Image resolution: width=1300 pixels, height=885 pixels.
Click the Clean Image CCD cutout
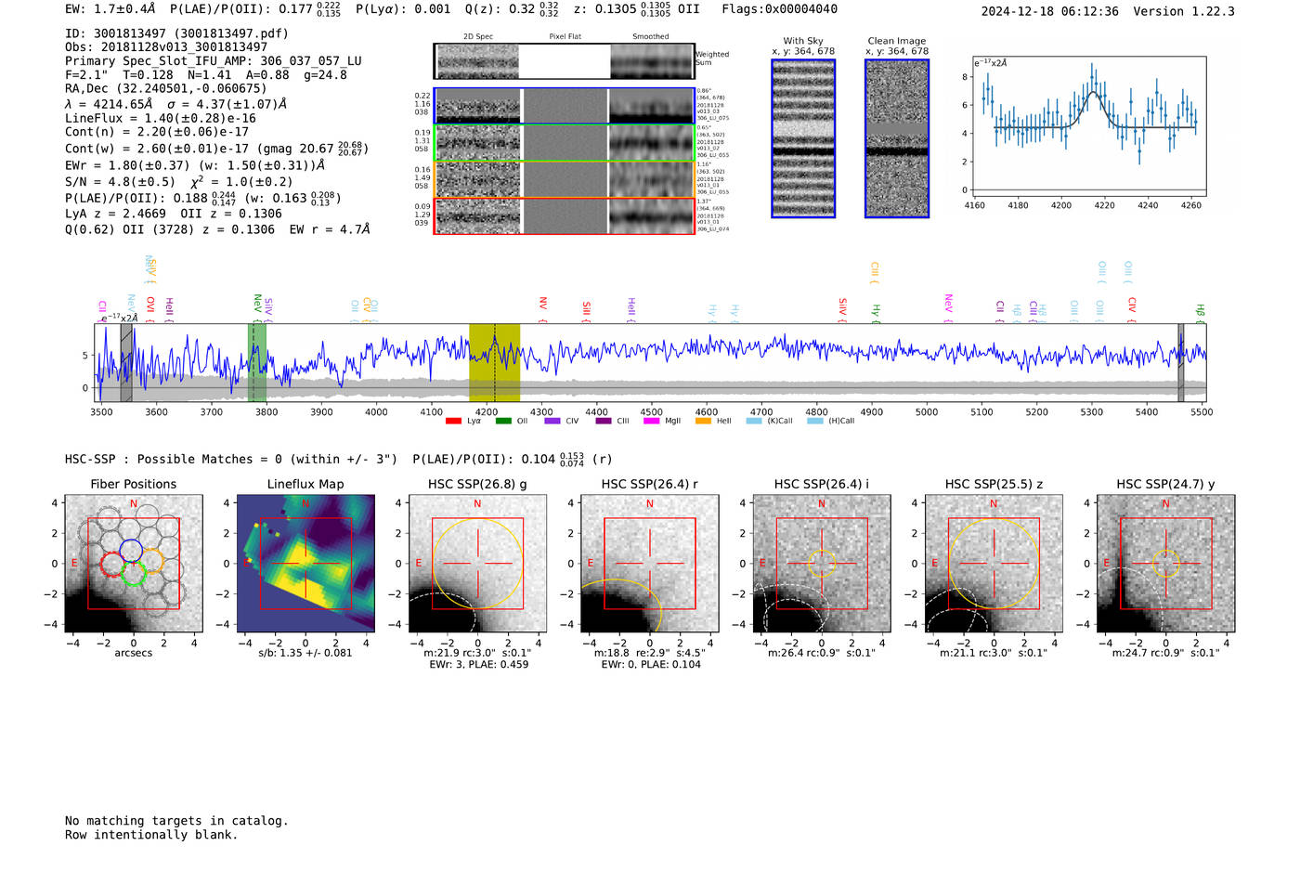[x=897, y=138]
